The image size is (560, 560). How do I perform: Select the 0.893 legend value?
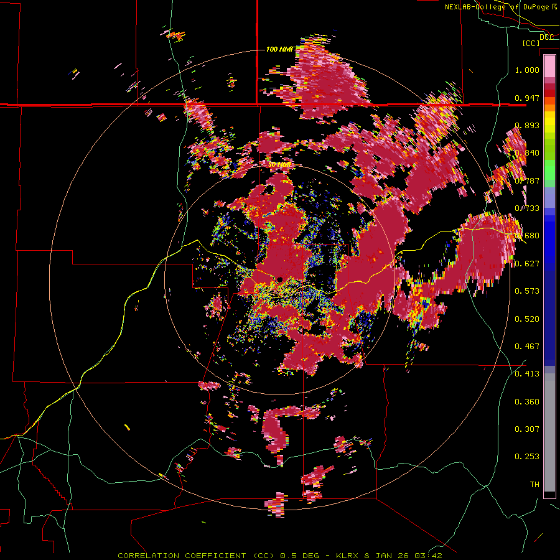527,125
